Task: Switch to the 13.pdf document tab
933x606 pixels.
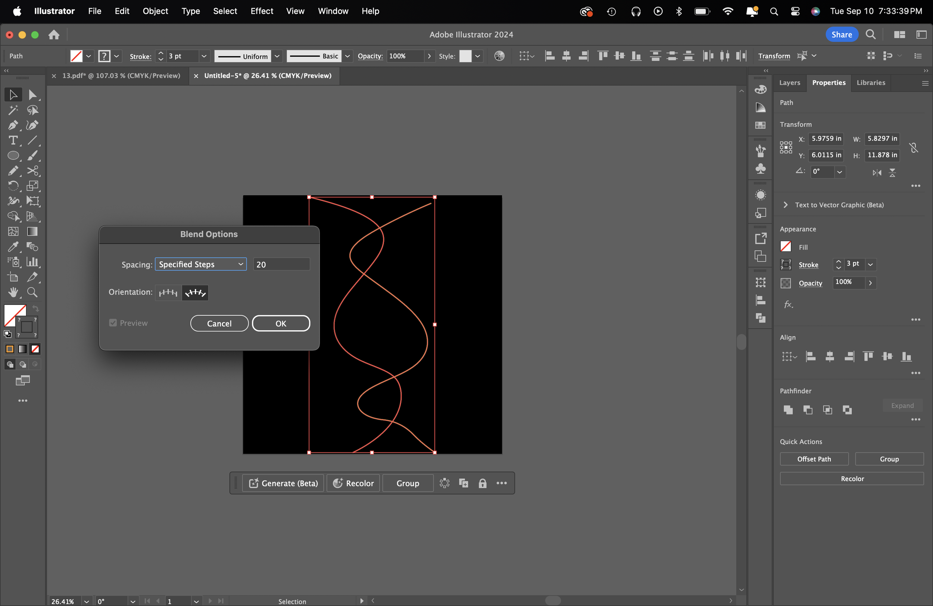Action: (121, 76)
